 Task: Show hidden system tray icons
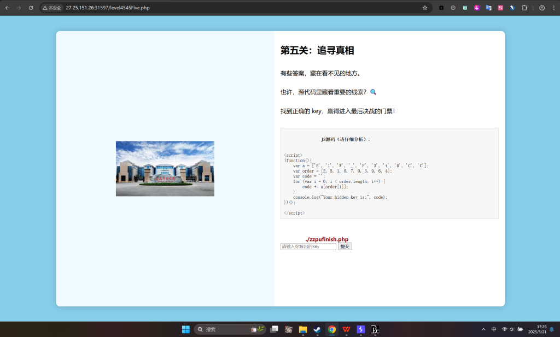click(483, 329)
